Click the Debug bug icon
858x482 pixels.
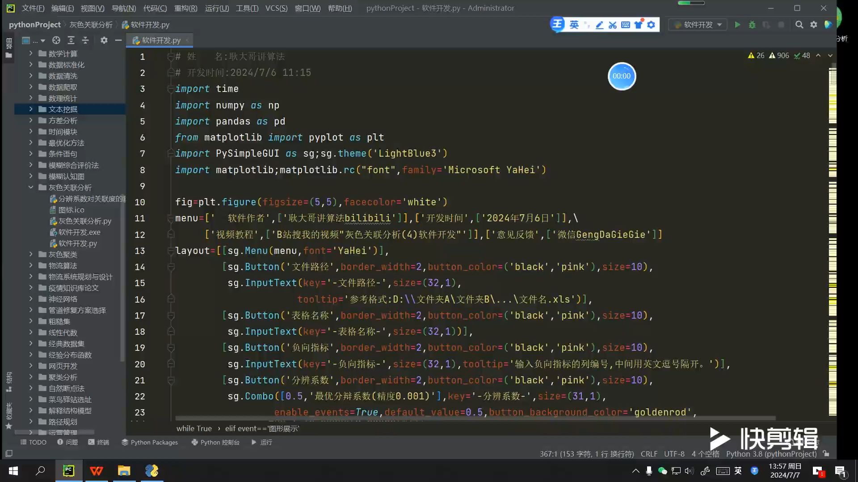752,25
